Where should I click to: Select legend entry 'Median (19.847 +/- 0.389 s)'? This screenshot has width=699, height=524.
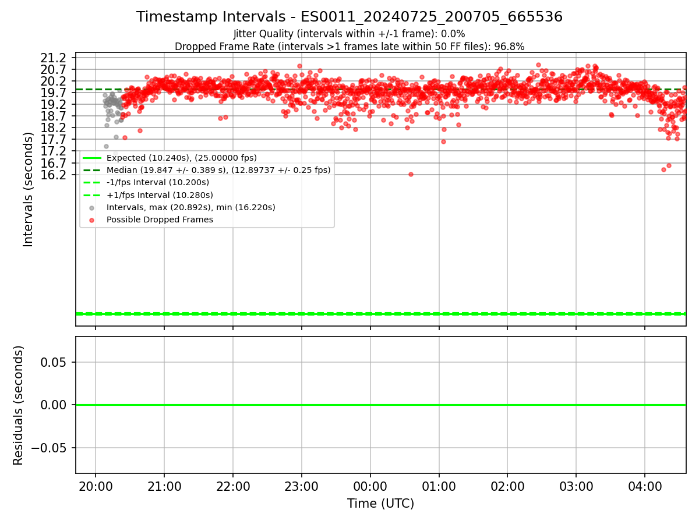(218, 170)
